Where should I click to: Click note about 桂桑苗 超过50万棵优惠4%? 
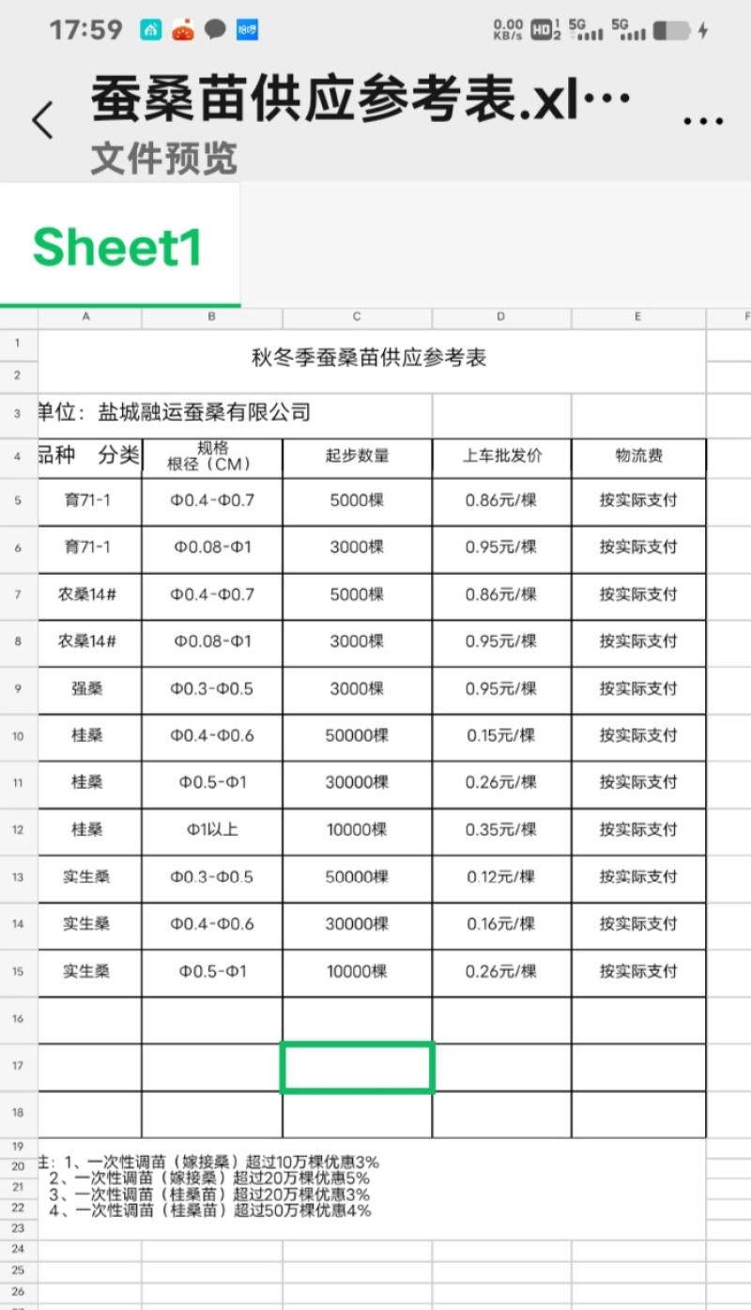210,1210
